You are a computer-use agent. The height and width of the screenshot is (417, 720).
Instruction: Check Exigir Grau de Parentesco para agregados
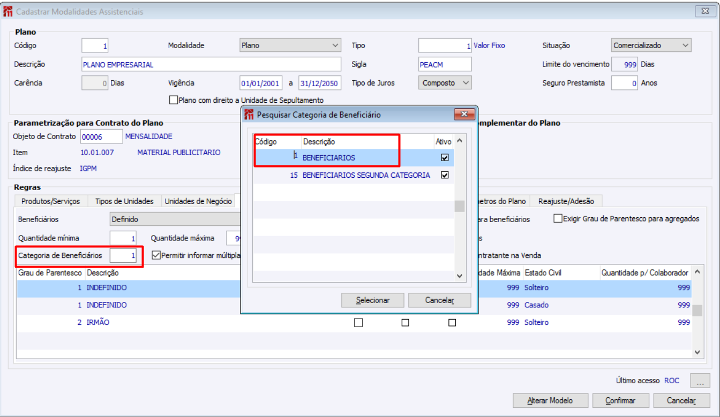[x=558, y=218]
